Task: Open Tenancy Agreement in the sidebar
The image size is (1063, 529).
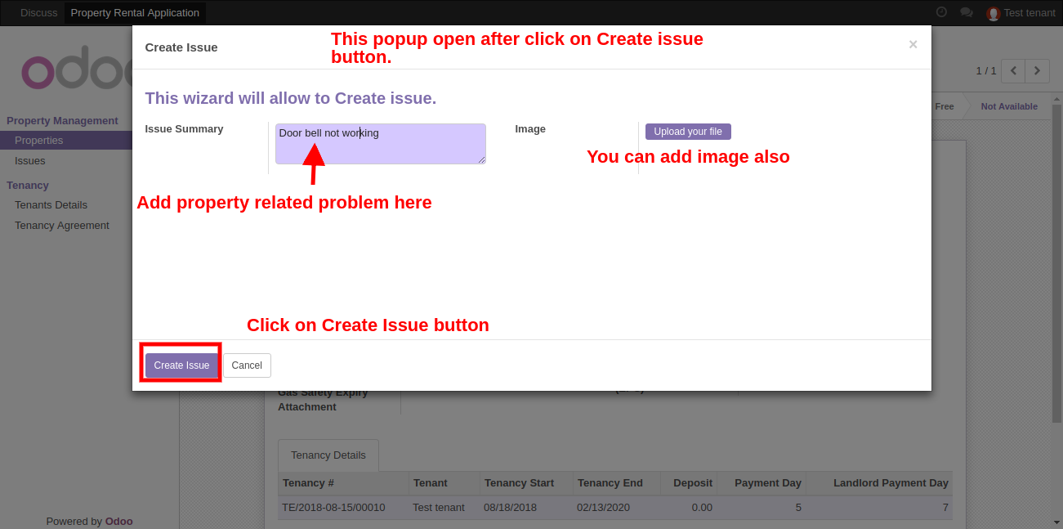Action: 61,226
